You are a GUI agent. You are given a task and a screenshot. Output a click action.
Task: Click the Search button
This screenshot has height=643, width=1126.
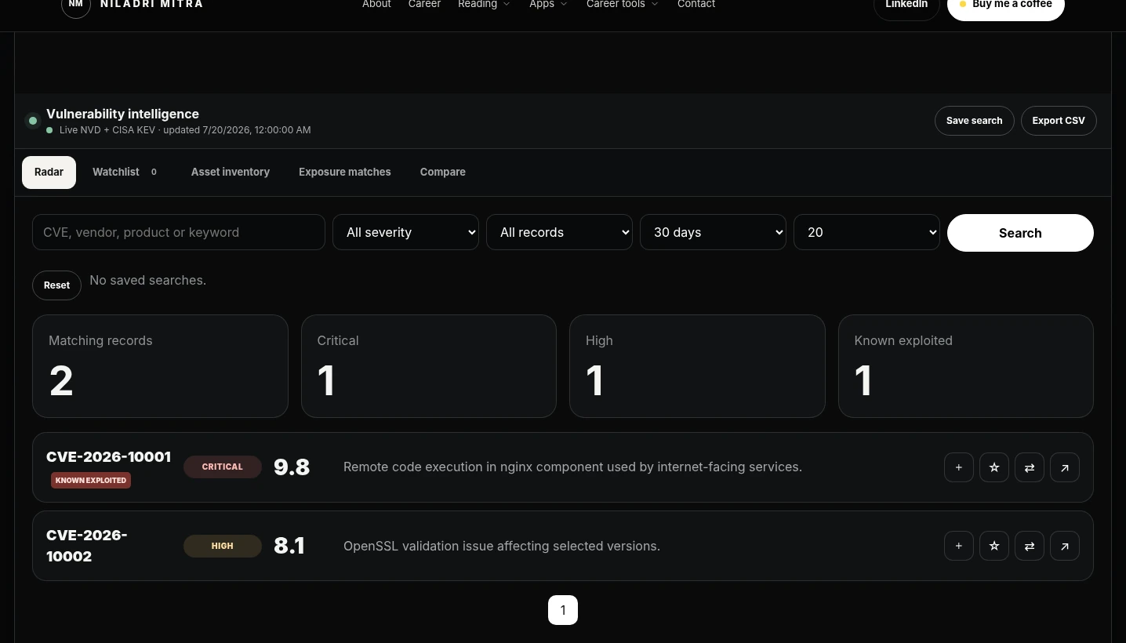[x=1020, y=233]
